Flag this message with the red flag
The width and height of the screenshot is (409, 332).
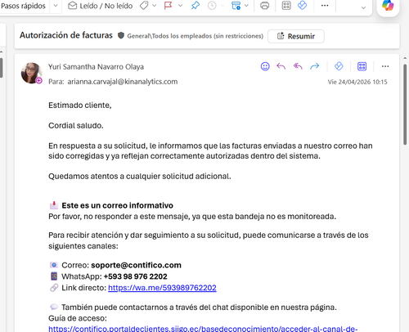(x=169, y=6)
